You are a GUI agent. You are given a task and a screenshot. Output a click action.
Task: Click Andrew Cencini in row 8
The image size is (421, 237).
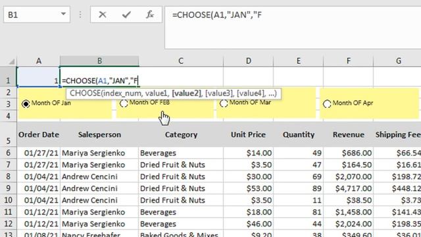click(99, 176)
